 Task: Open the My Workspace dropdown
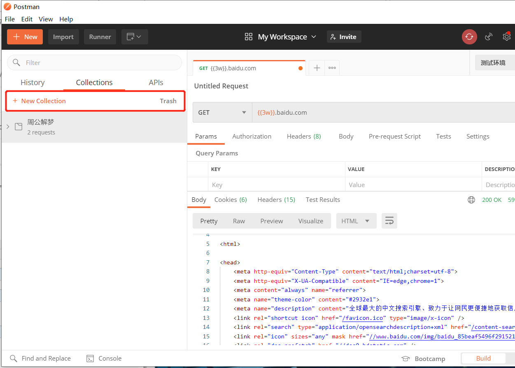(287, 37)
